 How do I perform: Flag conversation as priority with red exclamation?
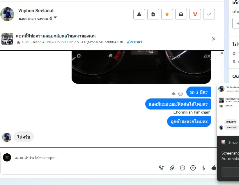coord(195,14)
